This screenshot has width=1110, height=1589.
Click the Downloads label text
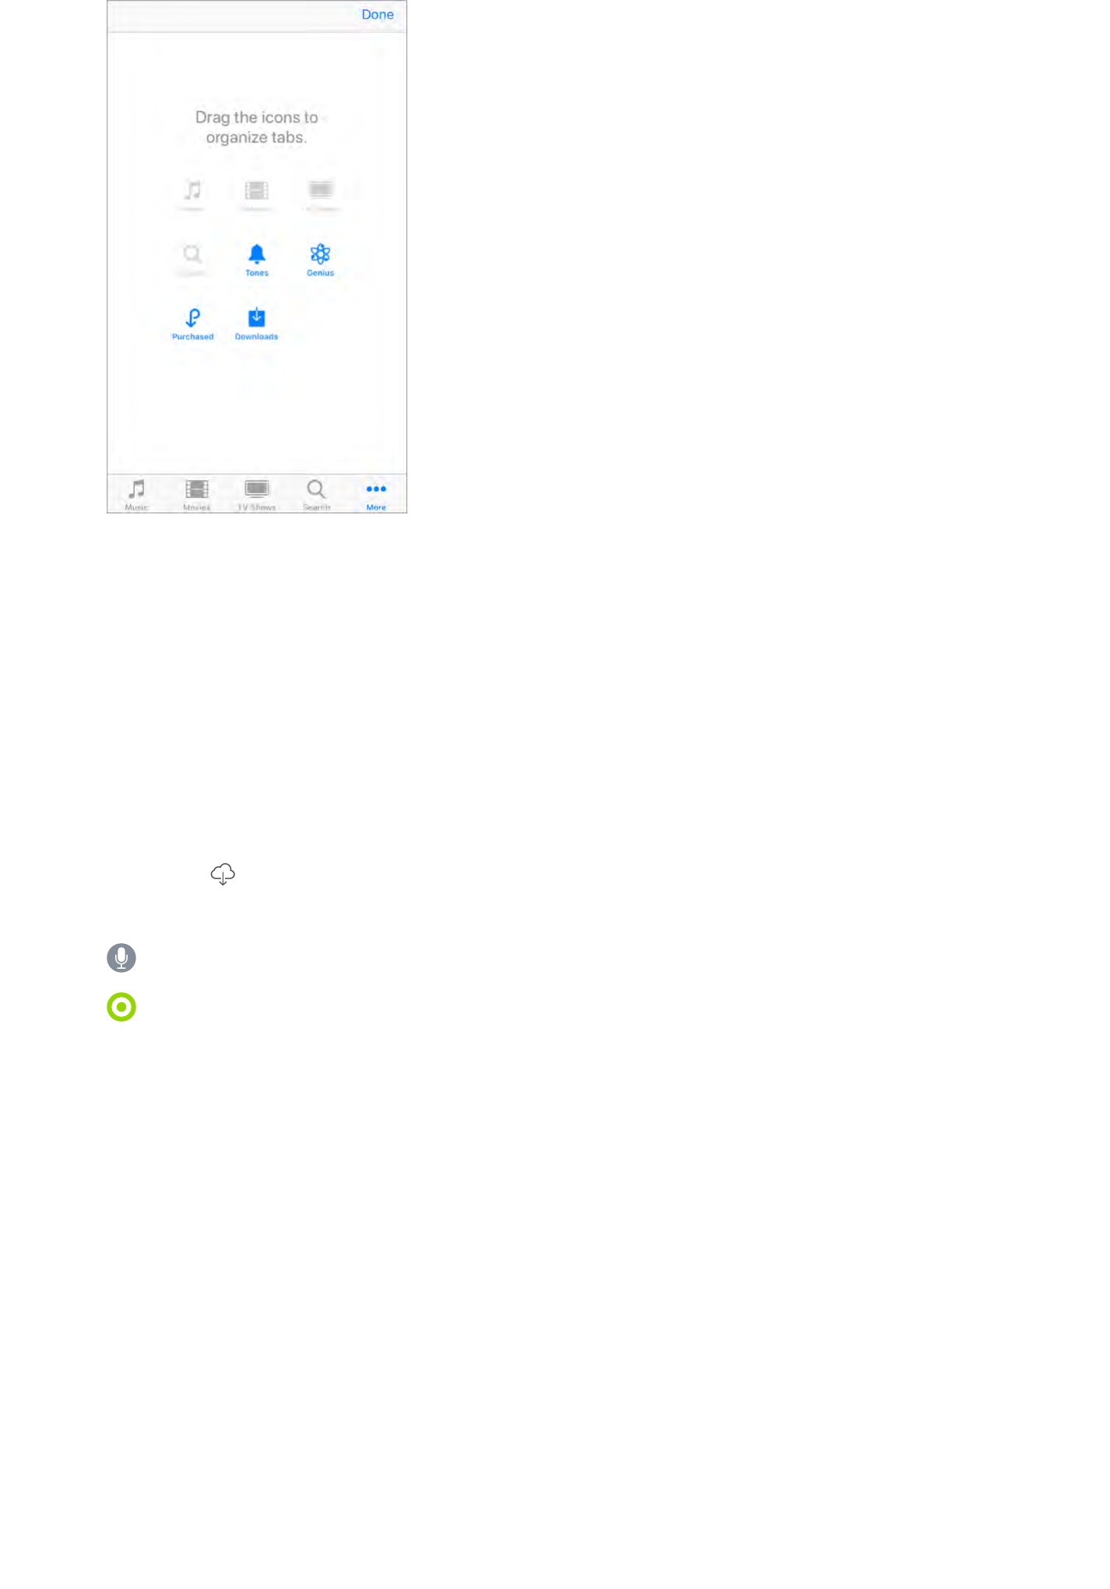click(257, 337)
